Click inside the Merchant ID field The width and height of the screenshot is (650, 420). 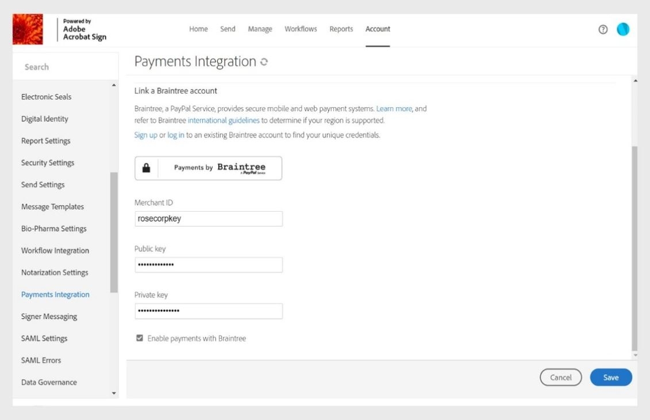pyautogui.click(x=208, y=219)
